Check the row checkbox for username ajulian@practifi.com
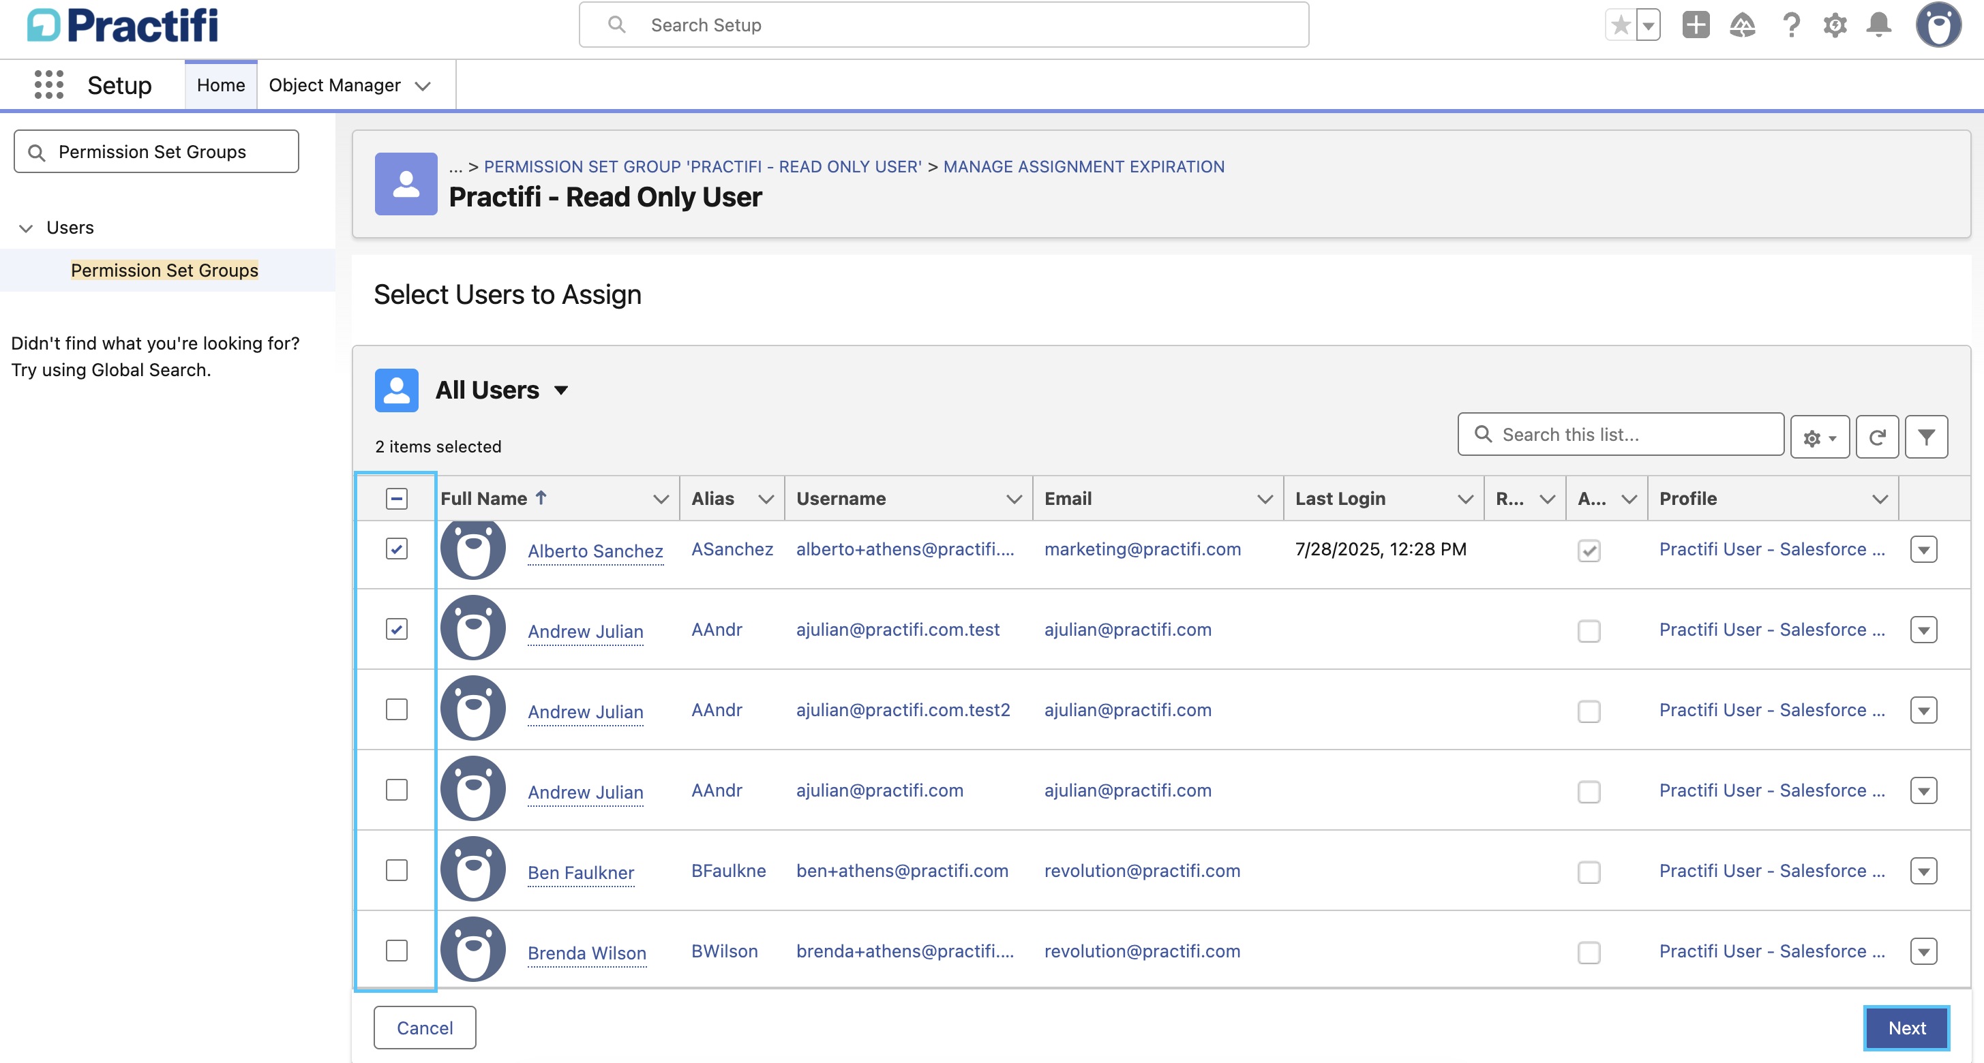 tap(397, 790)
